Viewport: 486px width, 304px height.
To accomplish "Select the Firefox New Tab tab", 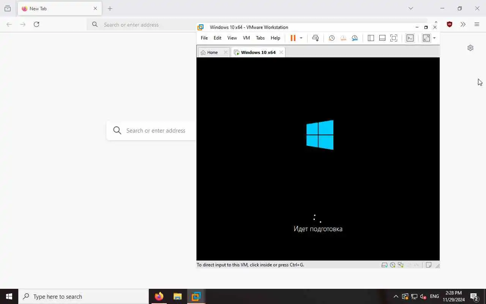I will [x=59, y=8].
